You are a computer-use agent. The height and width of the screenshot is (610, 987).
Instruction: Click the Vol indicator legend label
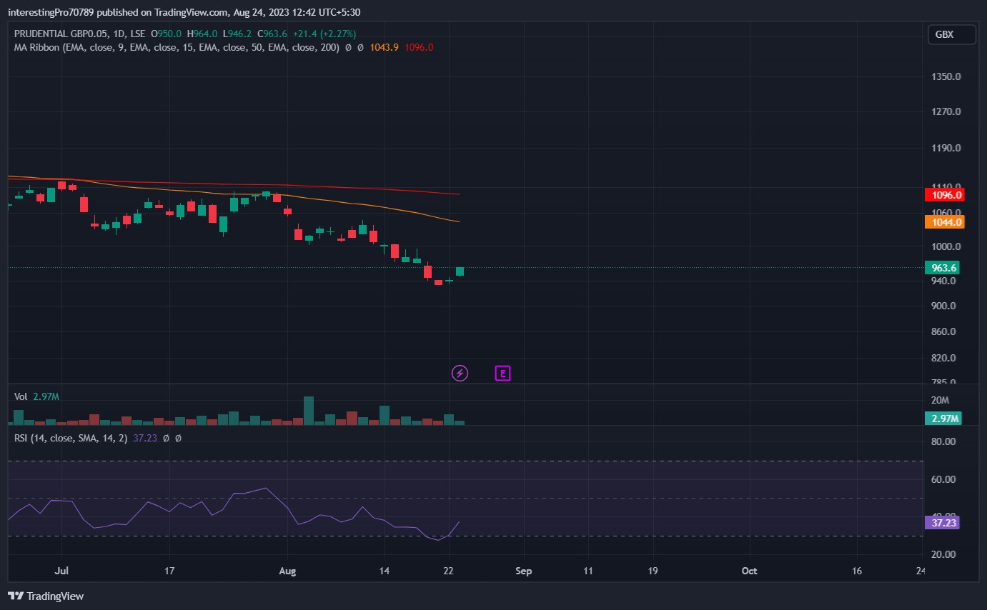point(21,396)
